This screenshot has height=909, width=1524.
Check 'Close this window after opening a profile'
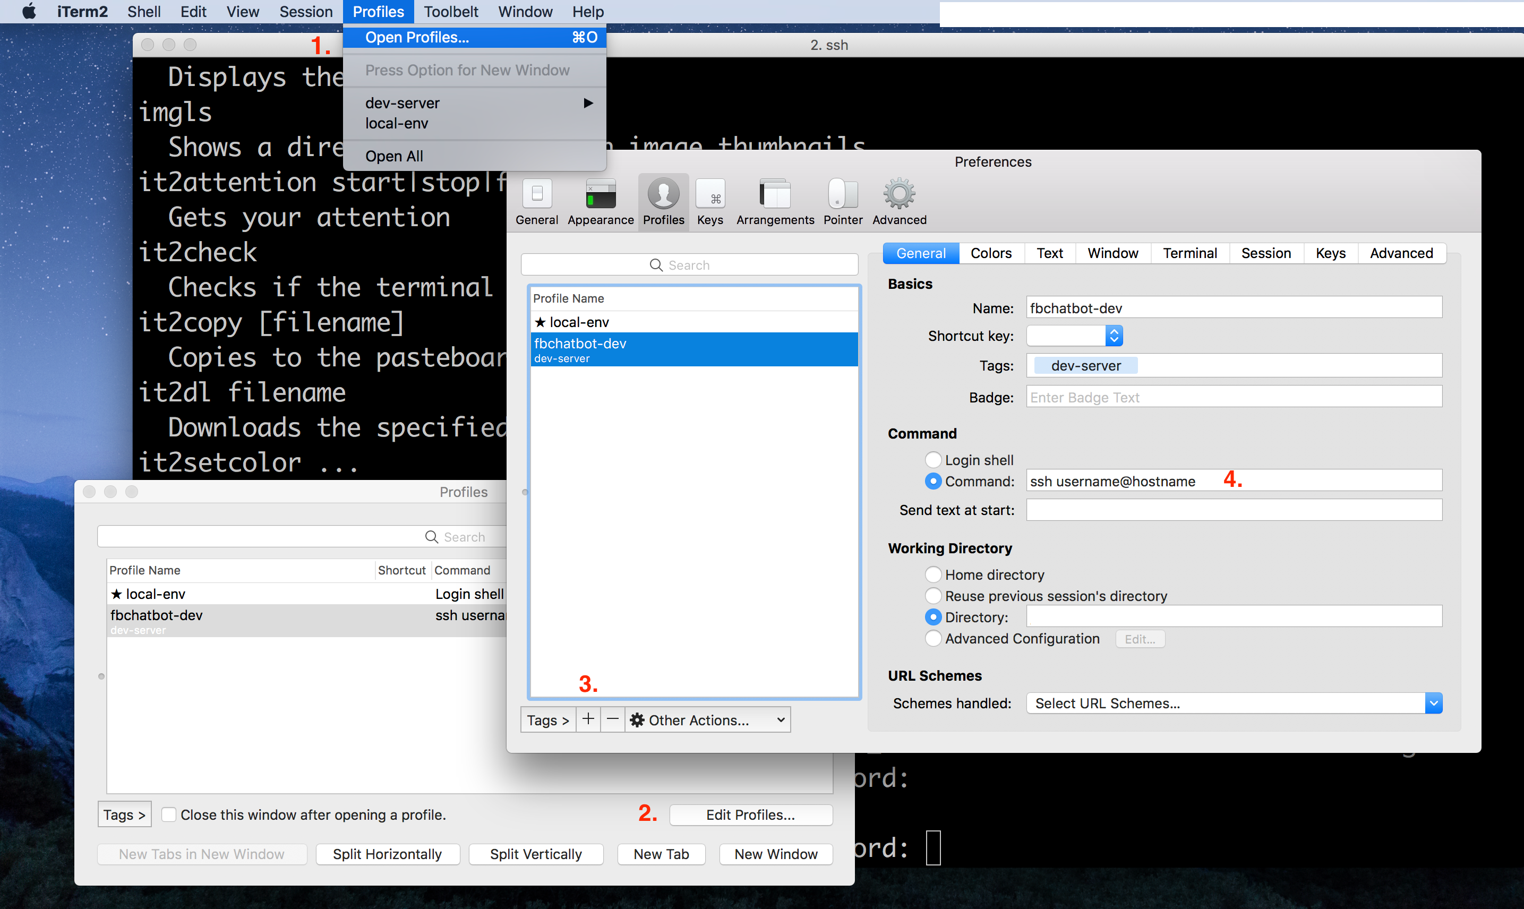click(169, 814)
